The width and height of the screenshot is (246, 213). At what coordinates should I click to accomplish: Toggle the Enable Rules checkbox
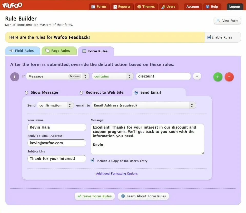pos(209,37)
